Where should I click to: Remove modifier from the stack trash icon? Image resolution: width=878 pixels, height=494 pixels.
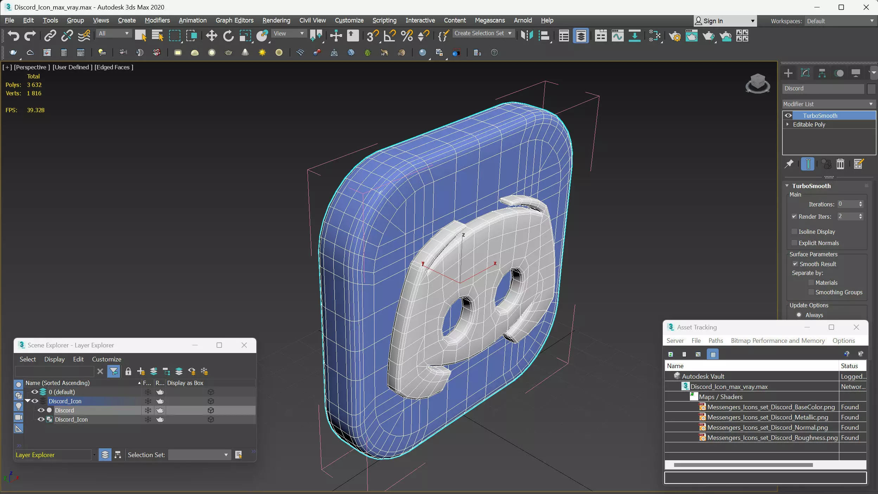point(840,164)
